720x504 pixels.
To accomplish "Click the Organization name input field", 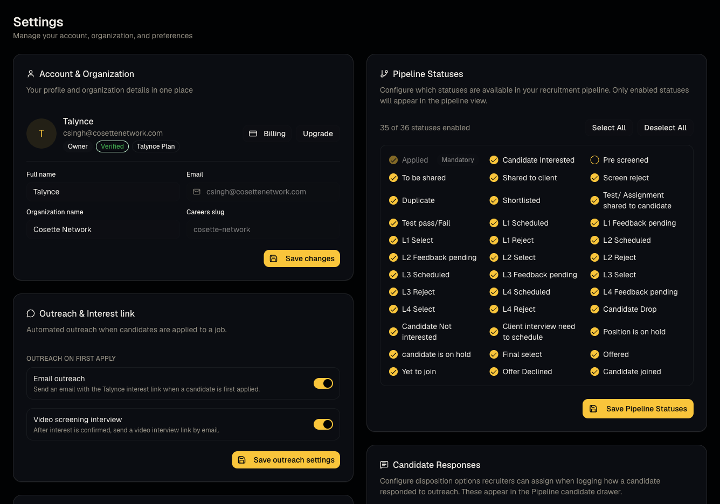I will click(x=103, y=229).
